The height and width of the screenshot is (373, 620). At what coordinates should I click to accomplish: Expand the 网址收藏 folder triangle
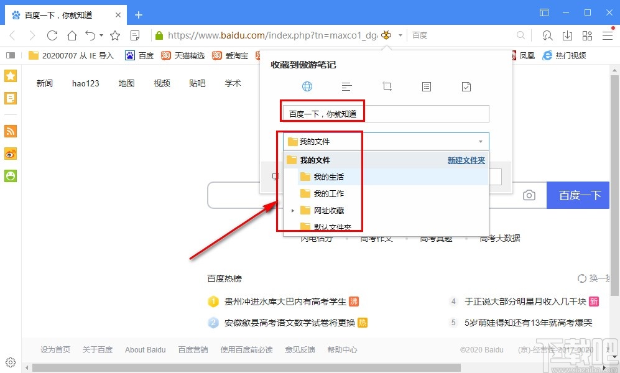[x=292, y=211]
